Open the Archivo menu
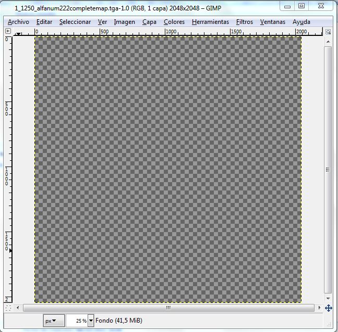338x332 pixels. coord(18,22)
